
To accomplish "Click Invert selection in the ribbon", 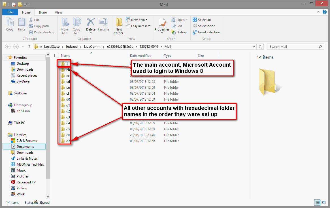I will coord(206,32).
